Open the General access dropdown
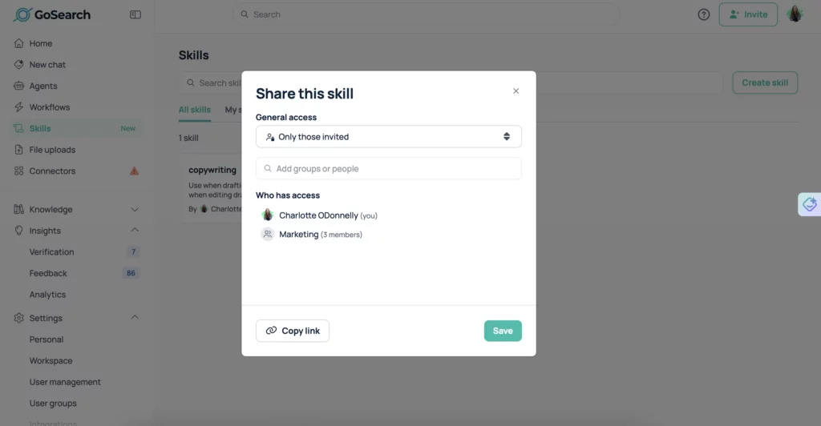This screenshot has width=821, height=426. click(x=389, y=136)
